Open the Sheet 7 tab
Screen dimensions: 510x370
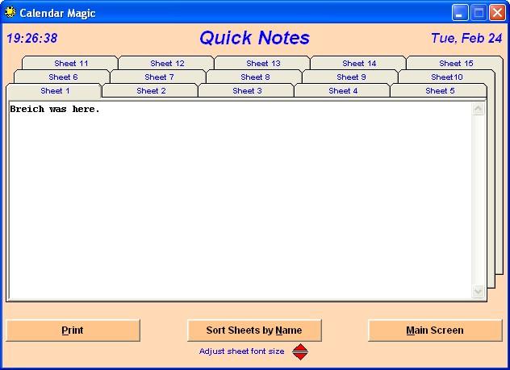click(x=159, y=77)
